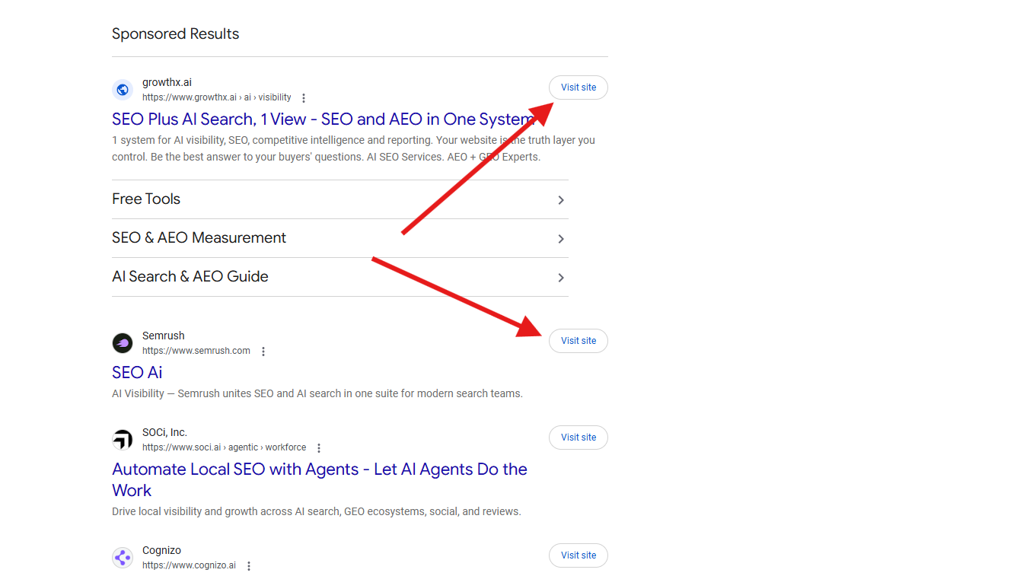Open SEO Plus AI Search headline link
The height and width of the screenshot is (576, 1020).
324,119
